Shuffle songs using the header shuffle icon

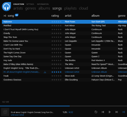click(5, 16)
